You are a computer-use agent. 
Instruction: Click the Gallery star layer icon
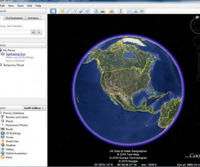pyautogui.click(x=3, y=149)
